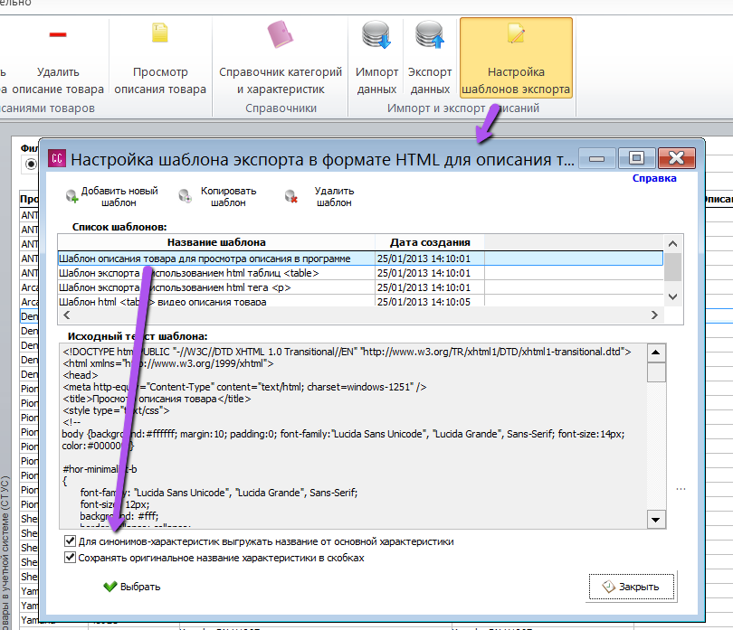Viewport: 733px width, 630px height.
Task: Open the export templates settings icon
Action: tap(516, 33)
